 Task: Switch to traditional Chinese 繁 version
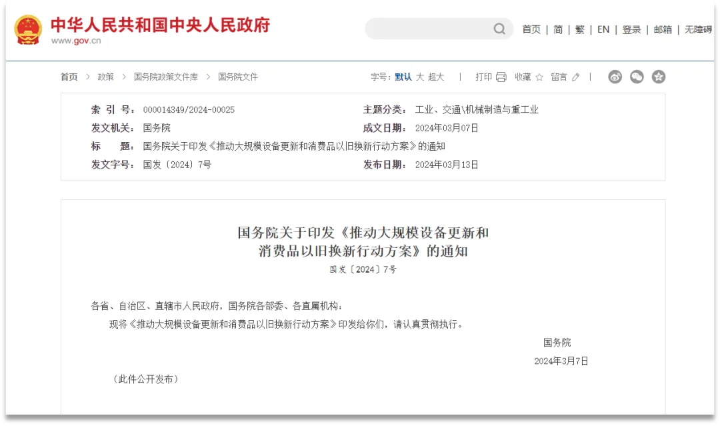(x=579, y=29)
